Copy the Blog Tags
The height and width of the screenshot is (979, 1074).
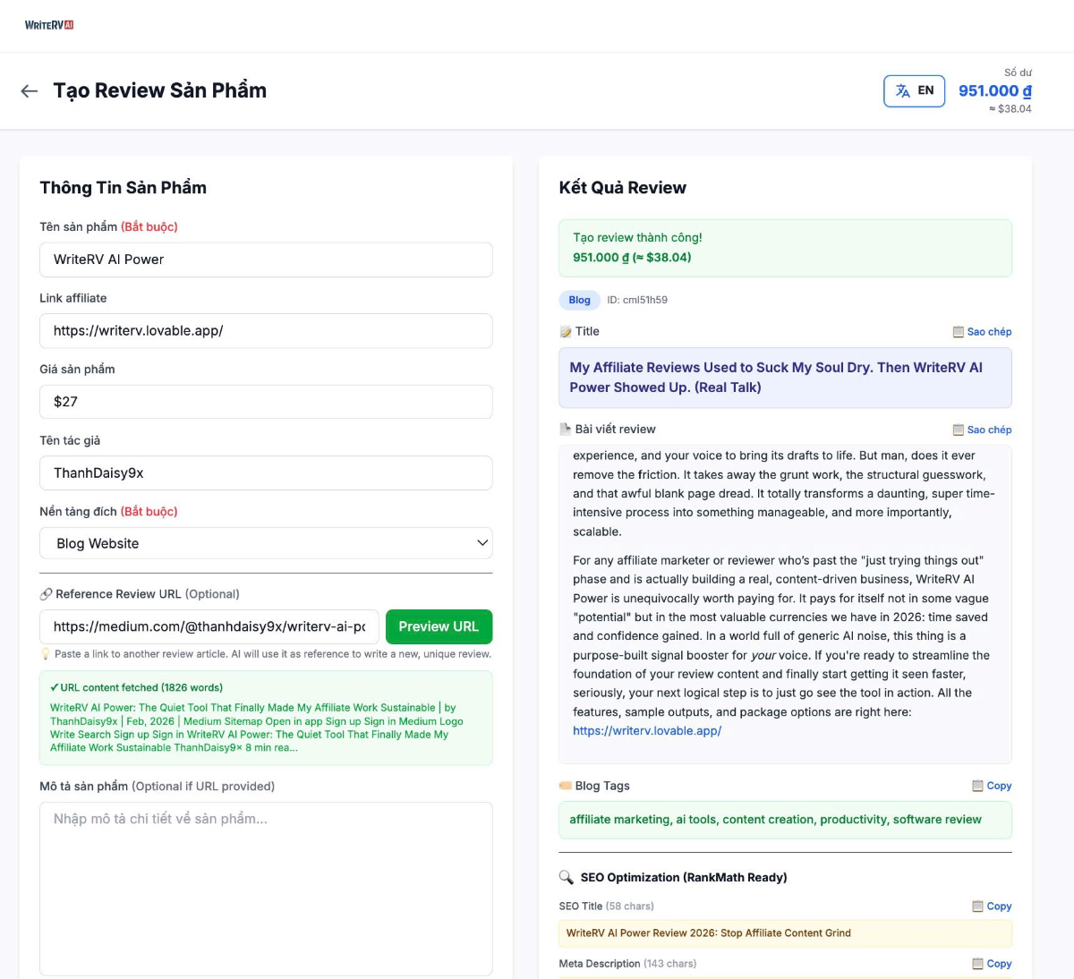coord(992,786)
